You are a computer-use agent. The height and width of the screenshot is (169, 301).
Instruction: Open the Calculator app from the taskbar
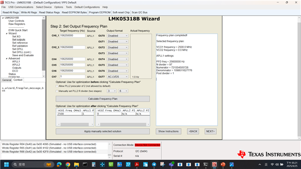click(x=94, y=164)
